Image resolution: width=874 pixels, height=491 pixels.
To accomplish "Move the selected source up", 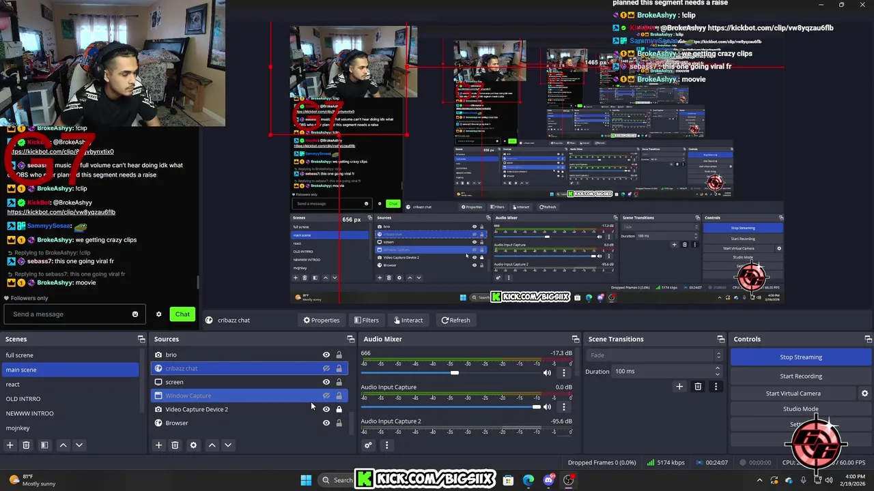I will [212, 445].
